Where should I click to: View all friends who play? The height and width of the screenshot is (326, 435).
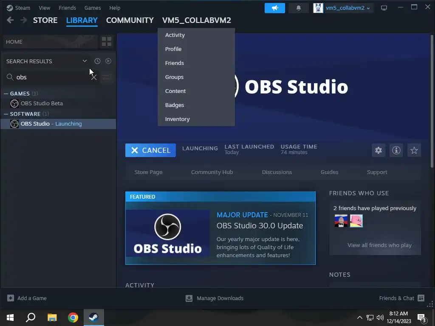(379, 245)
